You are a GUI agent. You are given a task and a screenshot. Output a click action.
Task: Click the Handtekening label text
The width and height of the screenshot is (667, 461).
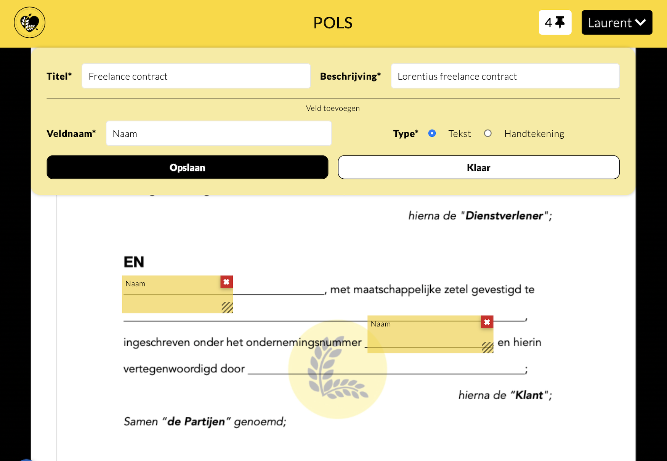534,134
